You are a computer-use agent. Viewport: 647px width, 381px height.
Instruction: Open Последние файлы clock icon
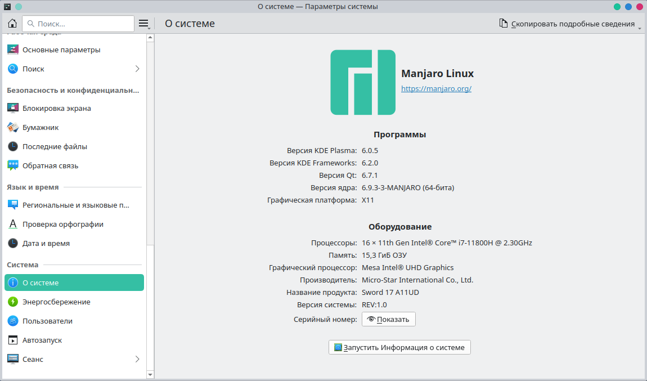13,146
